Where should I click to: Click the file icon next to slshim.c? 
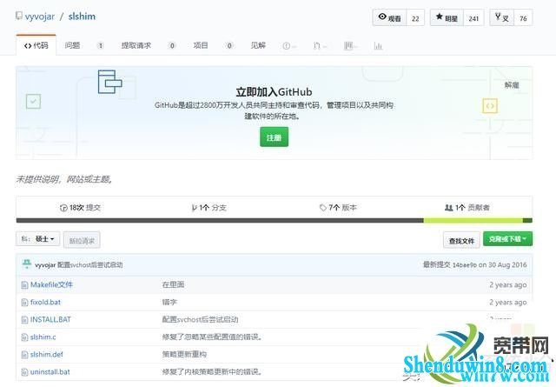24,337
